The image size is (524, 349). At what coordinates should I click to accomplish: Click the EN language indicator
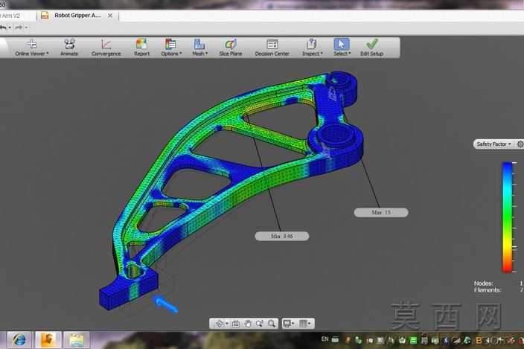tap(325, 339)
